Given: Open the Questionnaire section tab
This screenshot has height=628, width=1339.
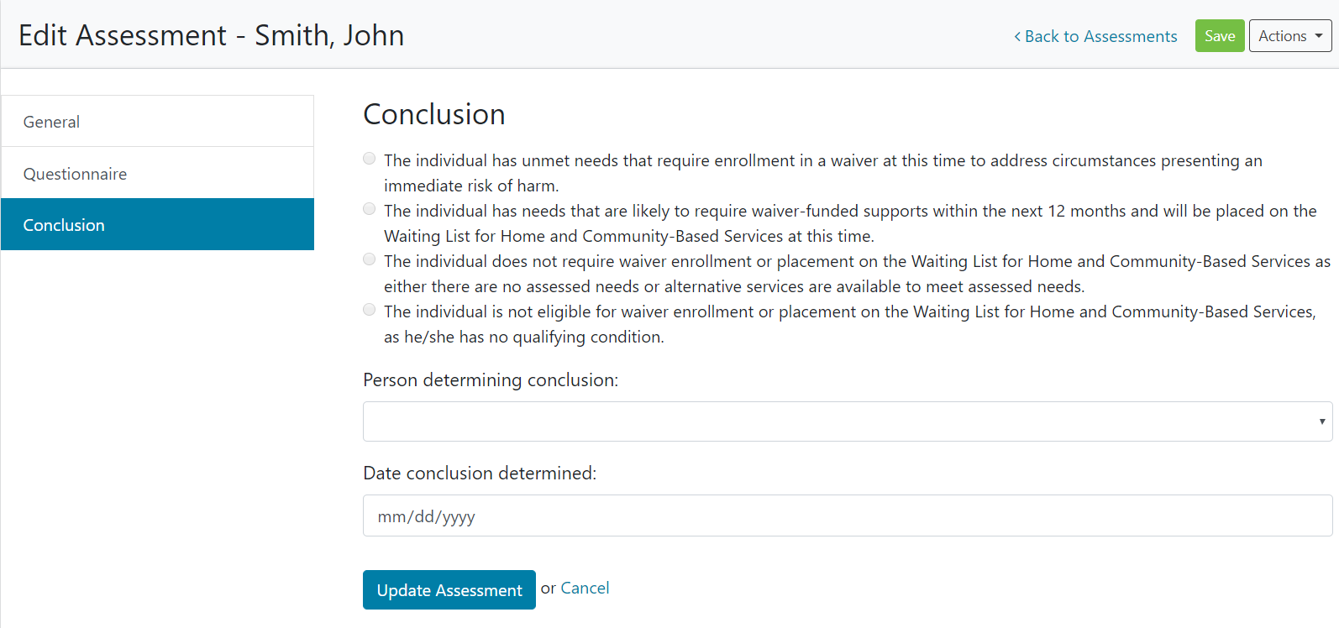Looking at the screenshot, I should point(157,174).
